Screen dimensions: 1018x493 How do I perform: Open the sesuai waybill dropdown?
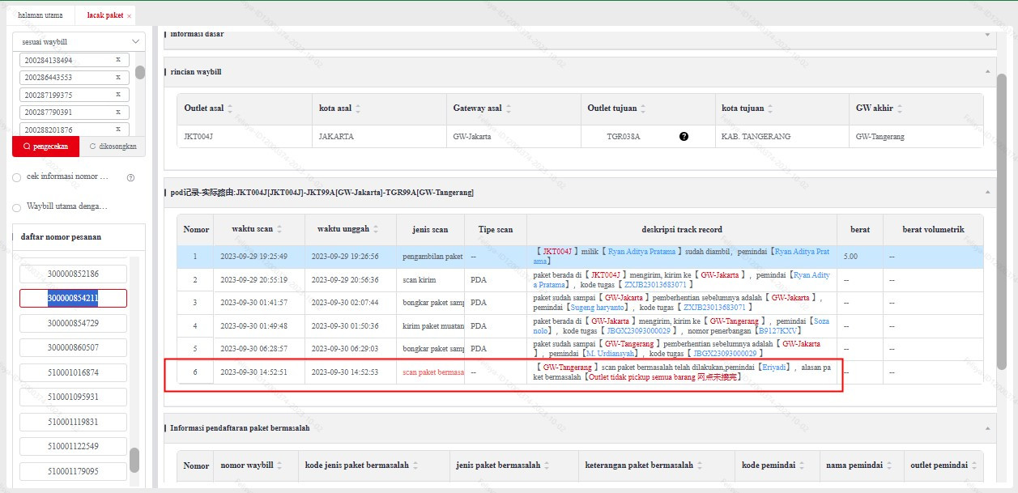click(x=80, y=41)
